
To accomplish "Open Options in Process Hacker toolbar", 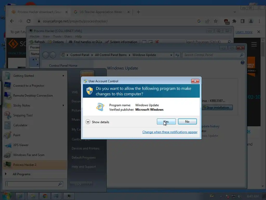I will (x=56, y=42).
